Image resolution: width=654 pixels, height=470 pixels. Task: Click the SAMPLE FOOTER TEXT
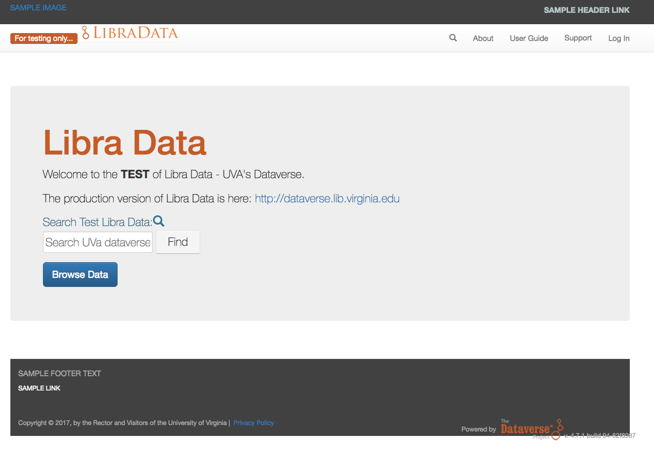click(x=60, y=374)
